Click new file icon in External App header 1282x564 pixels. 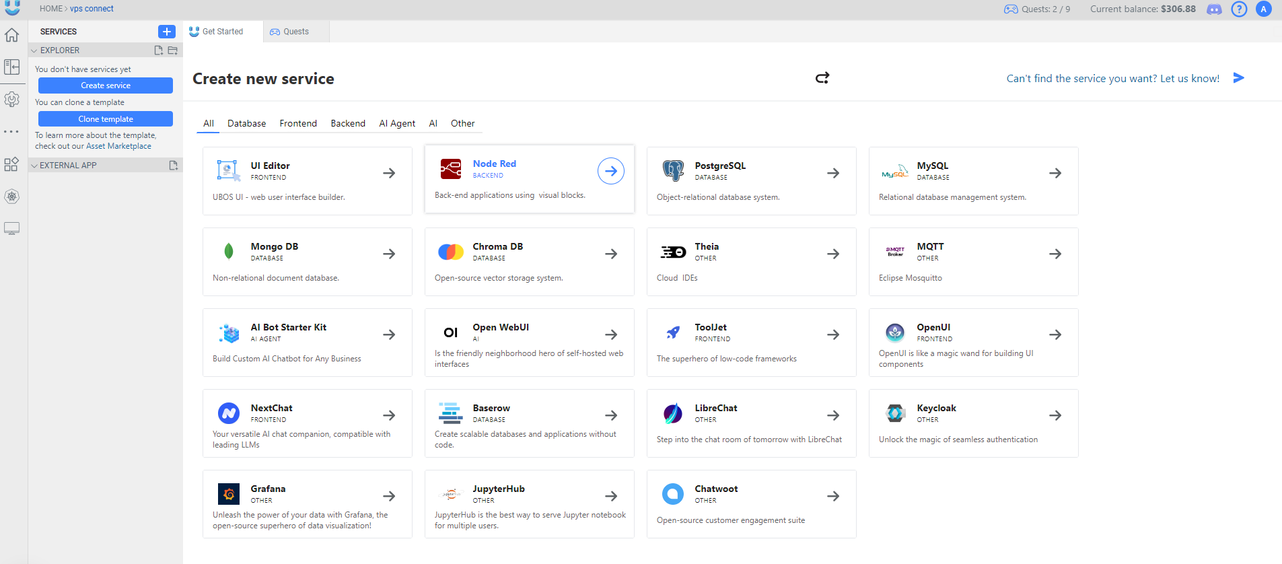[173, 165]
